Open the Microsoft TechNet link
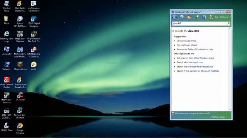247x138 pixels. pos(210,71)
